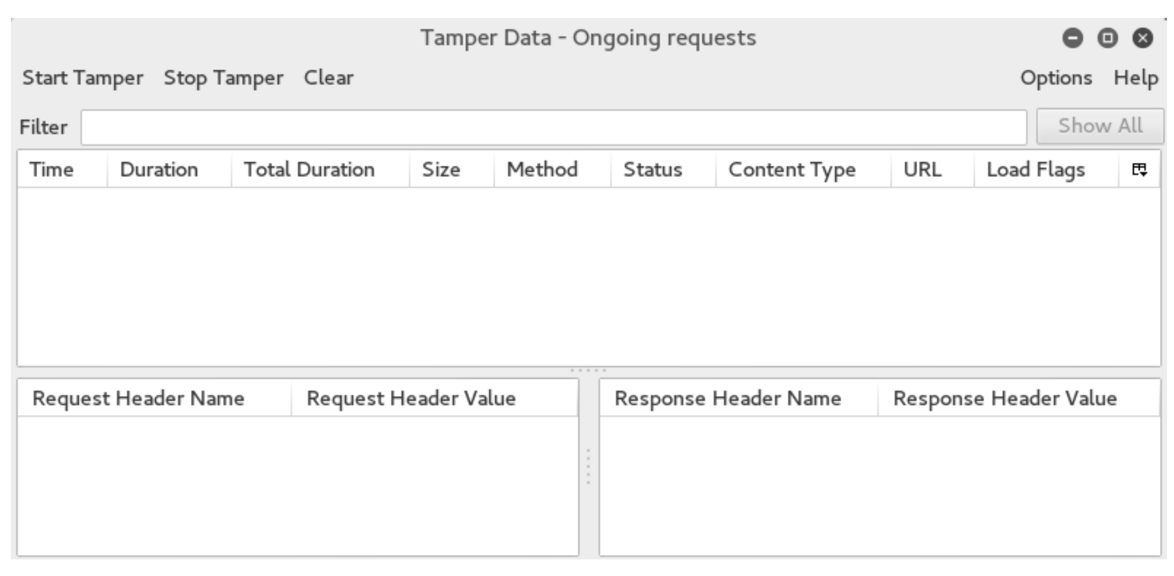Viewport: 1174px width, 576px height.
Task: Clear the ongoing requests list
Action: 328,78
